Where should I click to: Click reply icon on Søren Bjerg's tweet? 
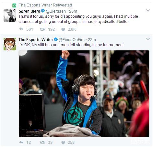pyautogui.click(x=21, y=29)
